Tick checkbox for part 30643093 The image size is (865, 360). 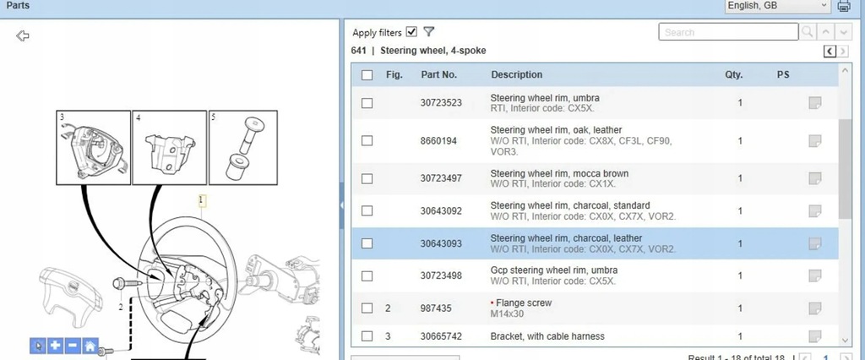[367, 243]
